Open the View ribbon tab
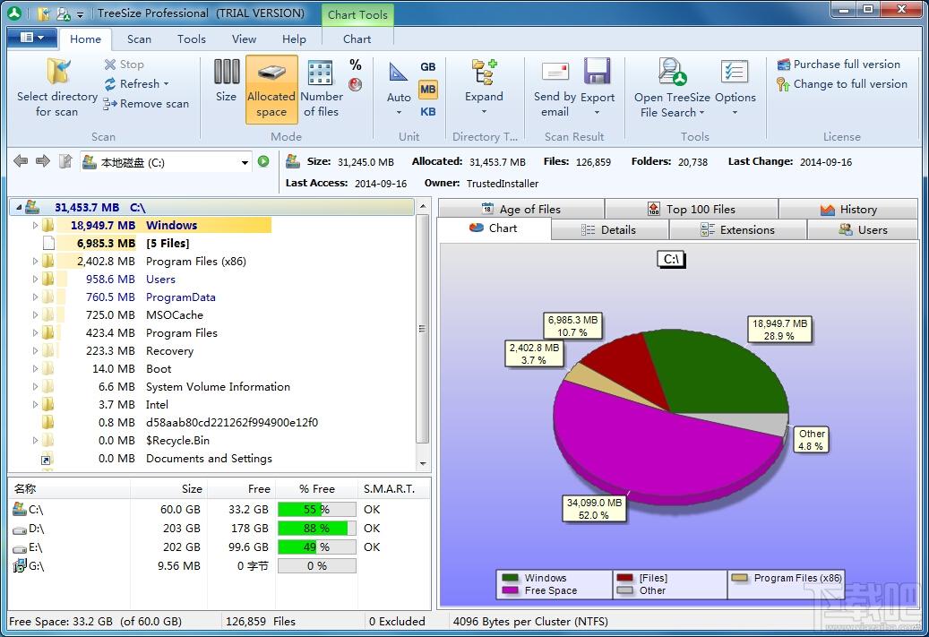Image resolution: width=929 pixels, height=637 pixels. (x=244, y=39)
